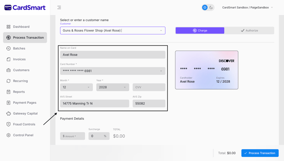The width and height of the screenshot is (284, 161).
Task: Click the Fraud Controls shield icon
Action: [8, 124]
